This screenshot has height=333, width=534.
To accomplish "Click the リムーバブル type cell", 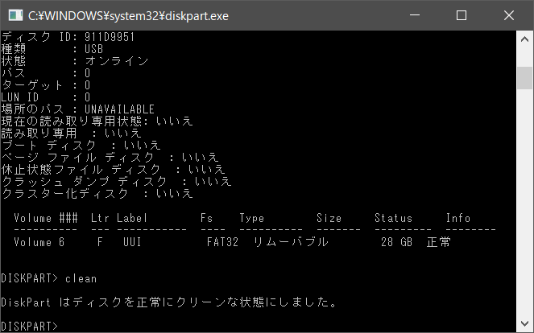I will pyautogui.click(x=291, y=242).
